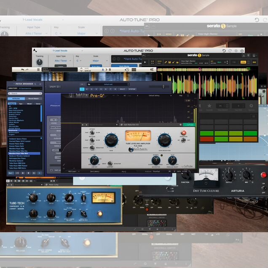Click the Brickwall Limiter thumbnail
268x268 pixels.
point(157,222)
